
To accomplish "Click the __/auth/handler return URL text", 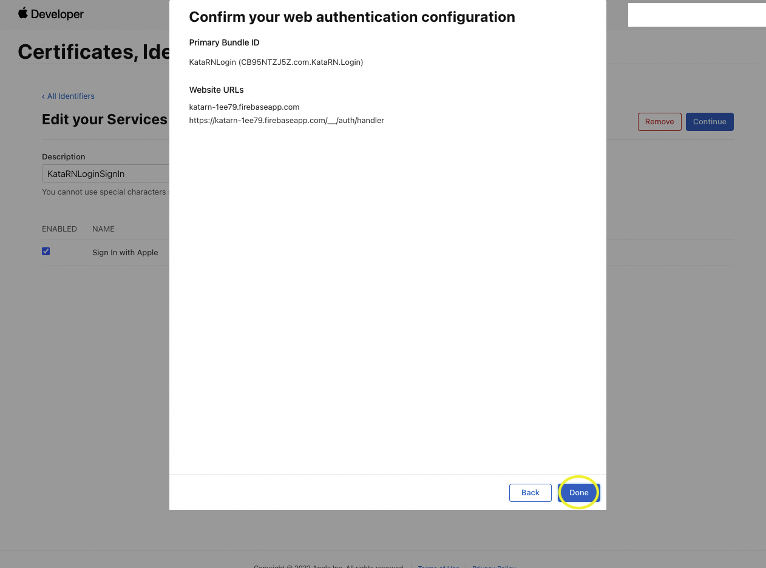I will click(x=286, y=121).
